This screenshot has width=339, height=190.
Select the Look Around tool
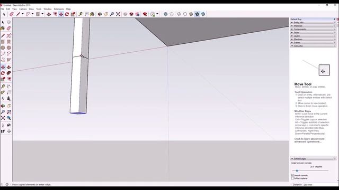pos(9,125)
